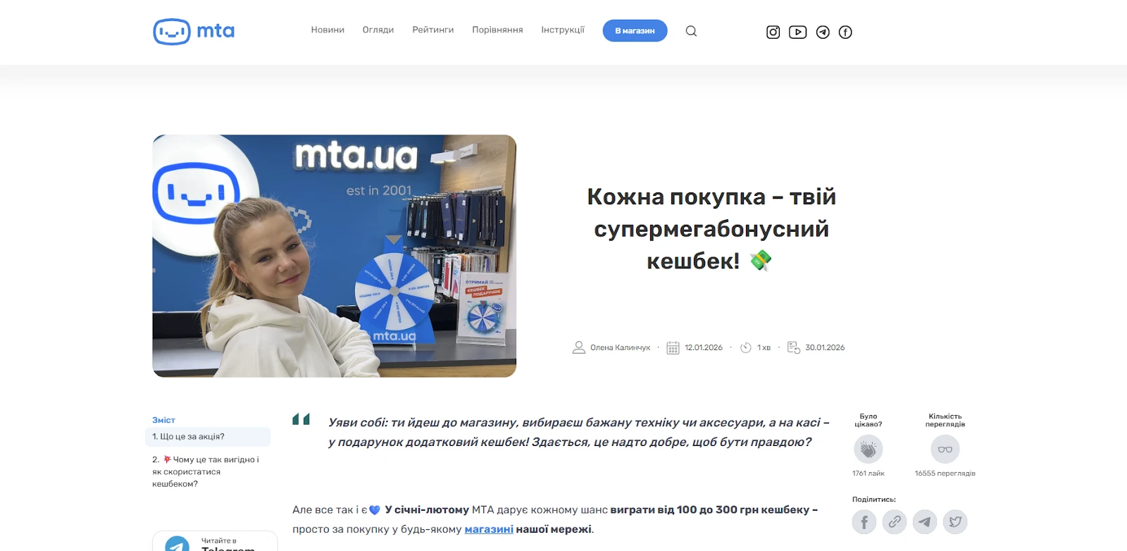This screenshot has height=551, width=1127.
Task: Open the Telegram icon in header
Action: (x=823, y=32)
